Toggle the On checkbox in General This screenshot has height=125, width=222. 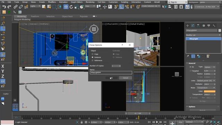pyautogui.click(x=190, y=67)
